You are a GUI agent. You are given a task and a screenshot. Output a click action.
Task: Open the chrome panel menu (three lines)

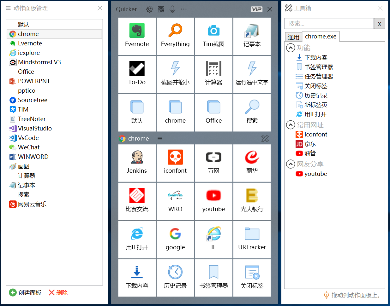tap(160, 139)
